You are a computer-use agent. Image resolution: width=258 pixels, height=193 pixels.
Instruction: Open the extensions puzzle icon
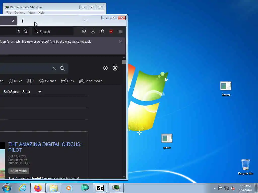[102, 31]
